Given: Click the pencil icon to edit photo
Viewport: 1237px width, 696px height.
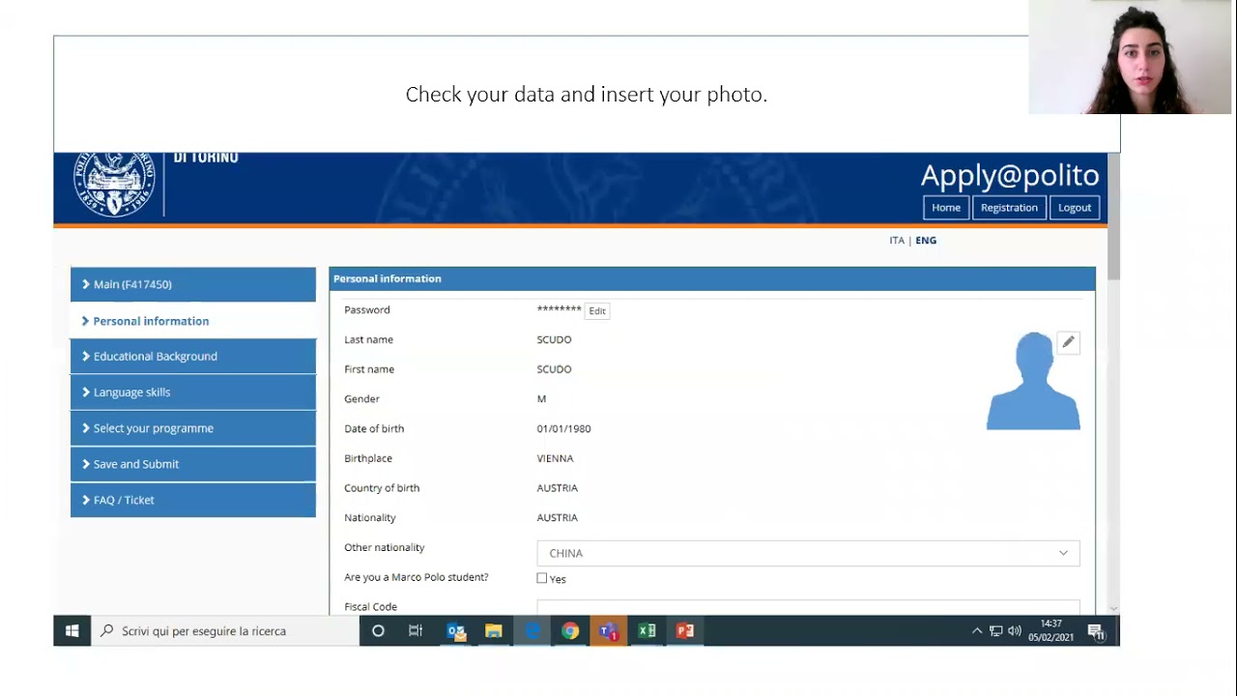Looking at the screenshot, I should [1068, 342].
